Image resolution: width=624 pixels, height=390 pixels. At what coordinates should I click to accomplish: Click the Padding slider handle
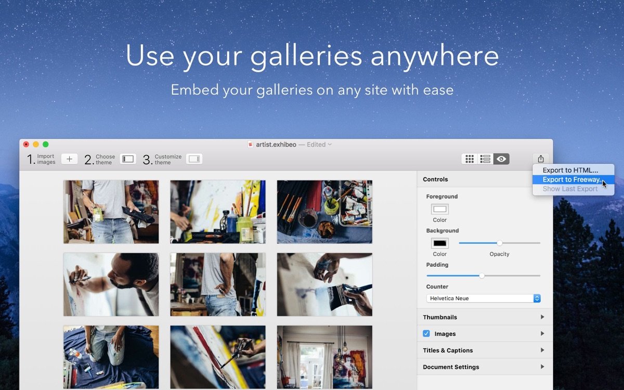coord(482,276)
